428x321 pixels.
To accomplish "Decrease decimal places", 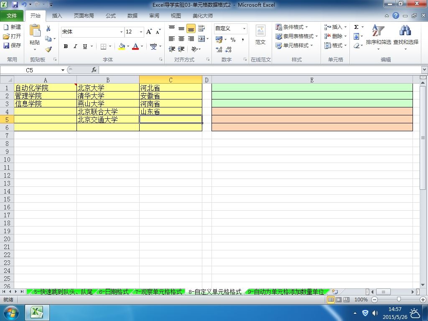I will click(229, 49).
